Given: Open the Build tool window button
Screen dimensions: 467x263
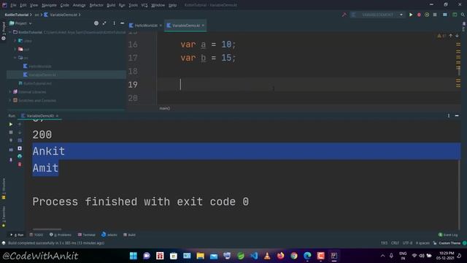Looking at the screenshot, I should [129, 235].
